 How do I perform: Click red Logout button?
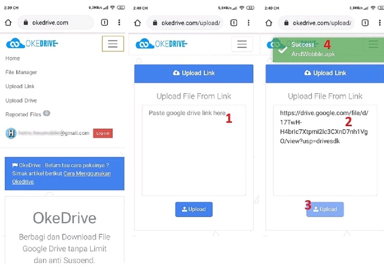(x=103, y=133)
